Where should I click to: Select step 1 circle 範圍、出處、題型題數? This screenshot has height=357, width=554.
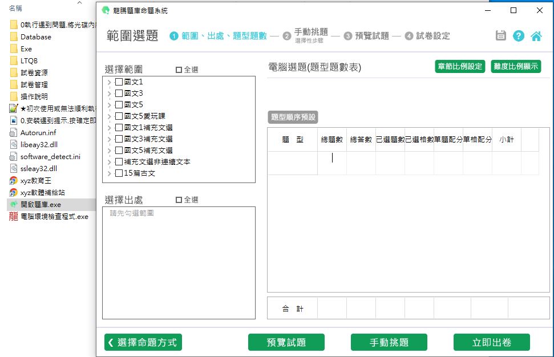174,36
